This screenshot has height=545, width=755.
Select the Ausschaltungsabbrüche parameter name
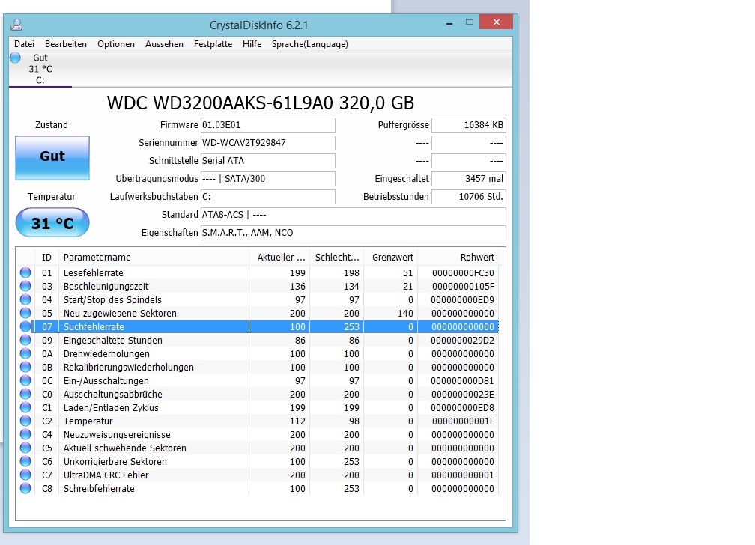click(112, 395)
